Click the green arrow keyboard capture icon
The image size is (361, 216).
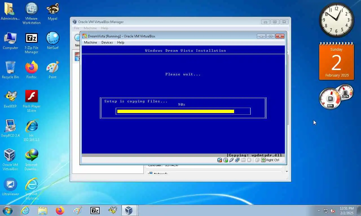pos(263,160)
